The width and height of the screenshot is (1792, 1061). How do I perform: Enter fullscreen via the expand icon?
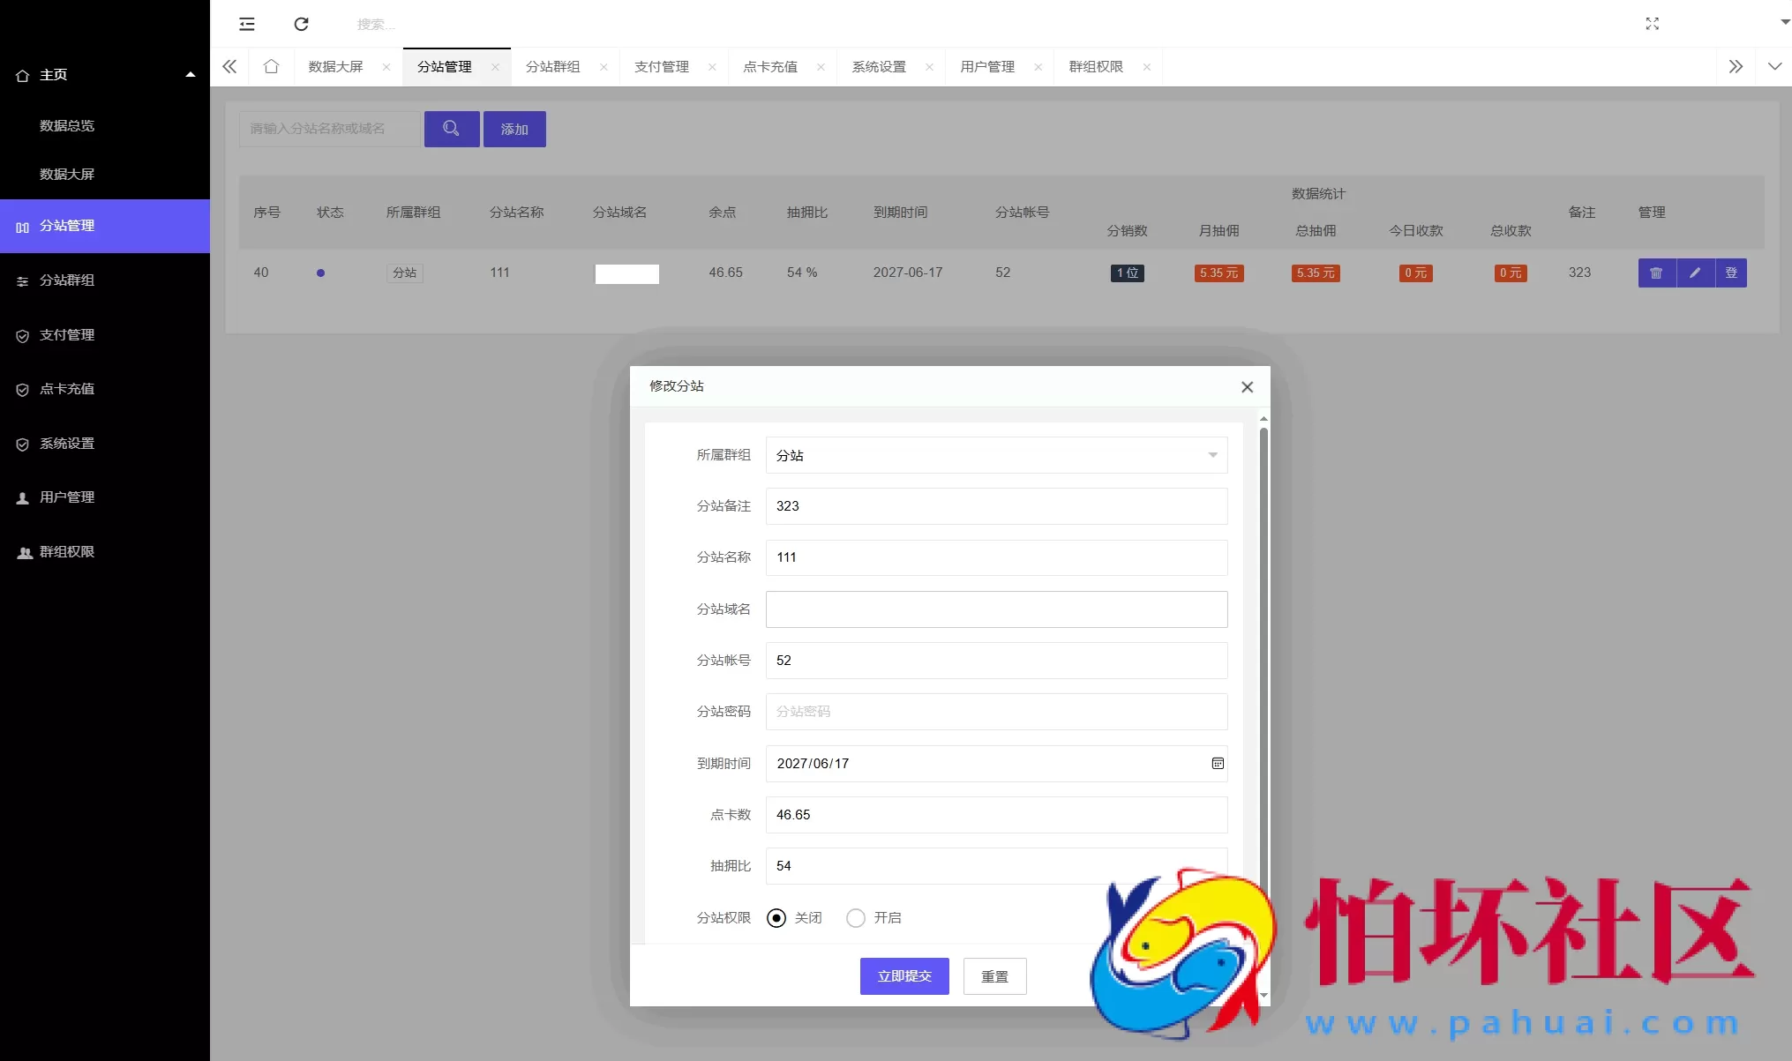point(1652,24)
